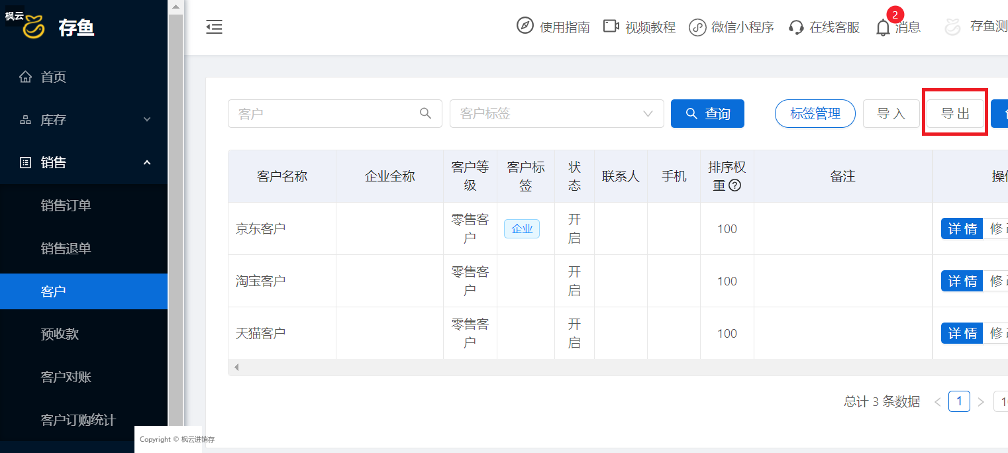
Task: View 详情 for 天猫客户
Action: pos(962,333)
